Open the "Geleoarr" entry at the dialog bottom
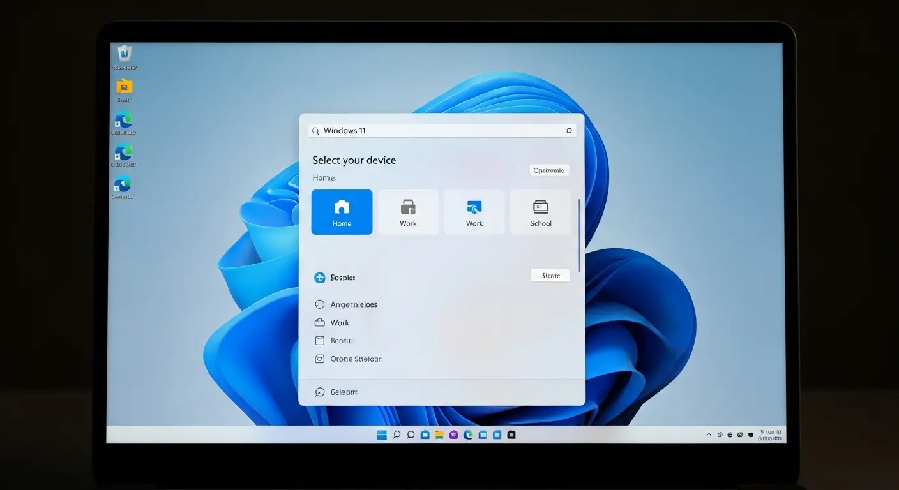The width and height of the screenshot is (899, 490). 336,392
